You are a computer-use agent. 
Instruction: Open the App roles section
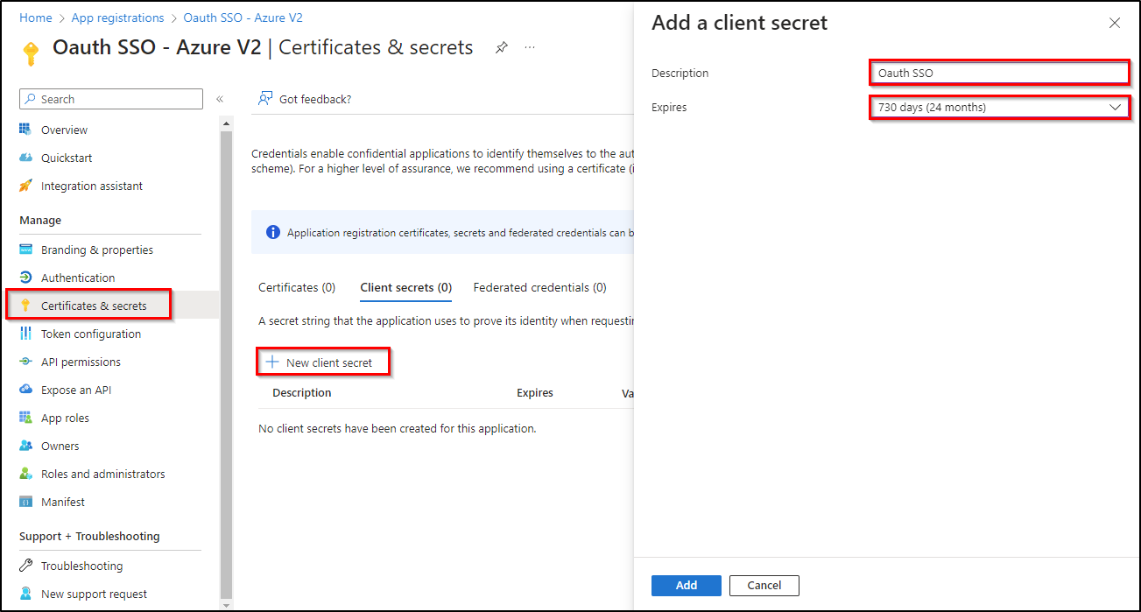pos(68,417)
